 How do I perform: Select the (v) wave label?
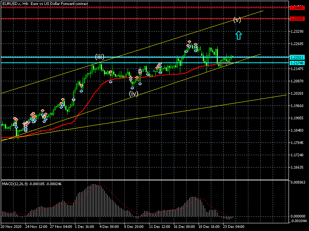click(x=237, y=20)
